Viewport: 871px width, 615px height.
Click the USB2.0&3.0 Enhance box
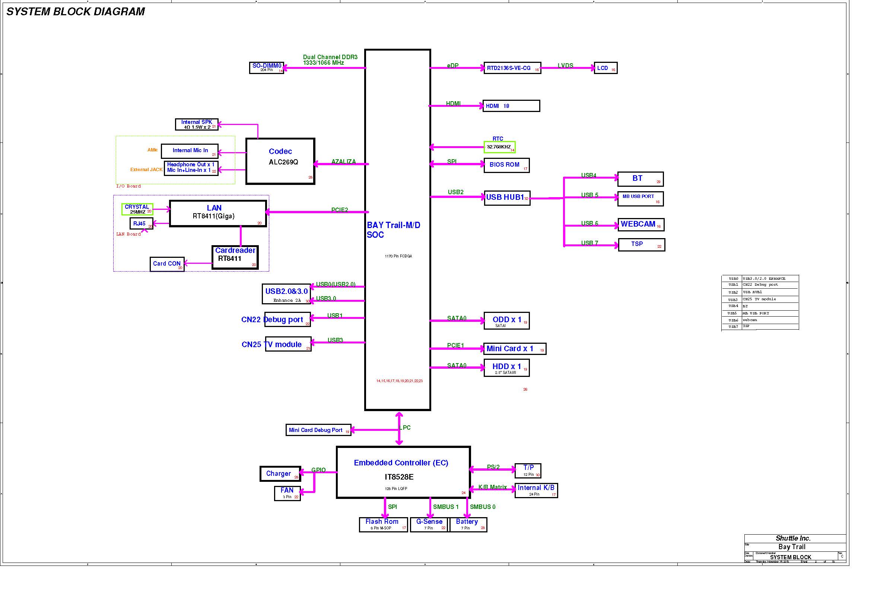tap(286, 294)
